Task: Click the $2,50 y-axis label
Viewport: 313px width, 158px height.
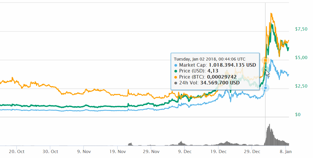Action: click(x=301, y=86)
